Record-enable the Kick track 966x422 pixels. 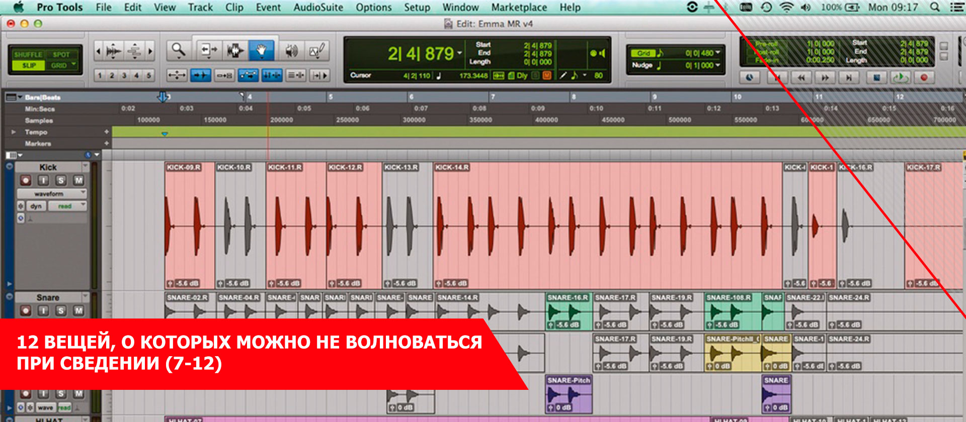coord(26,180)
